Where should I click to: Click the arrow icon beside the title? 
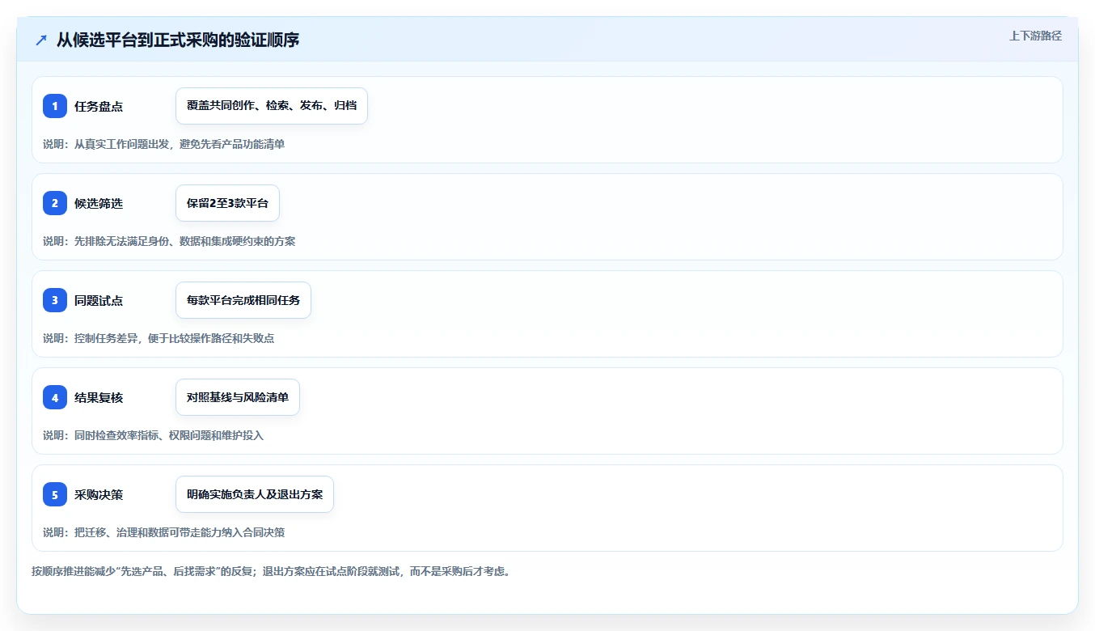41,40
